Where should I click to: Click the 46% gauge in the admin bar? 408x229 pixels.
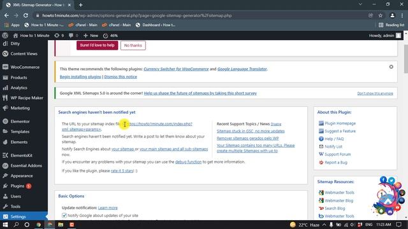110,36
